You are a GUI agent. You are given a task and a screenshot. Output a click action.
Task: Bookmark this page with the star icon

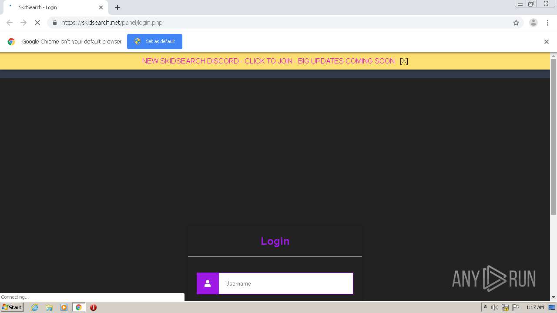[x=516, y=23]
